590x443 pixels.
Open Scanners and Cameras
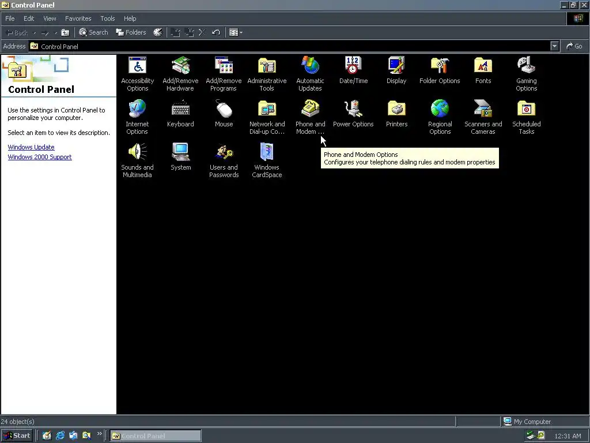click(x=483, y=117)
